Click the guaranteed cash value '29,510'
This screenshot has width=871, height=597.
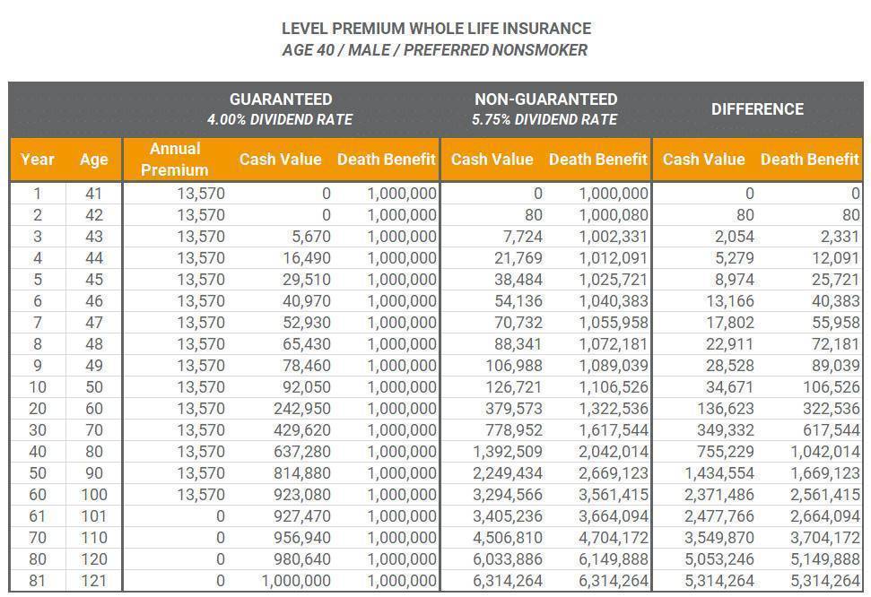[x=307, y=280]
